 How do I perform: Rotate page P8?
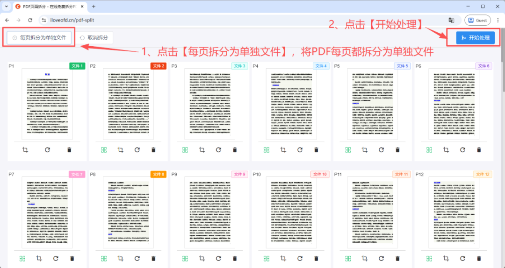pos(137,258)
